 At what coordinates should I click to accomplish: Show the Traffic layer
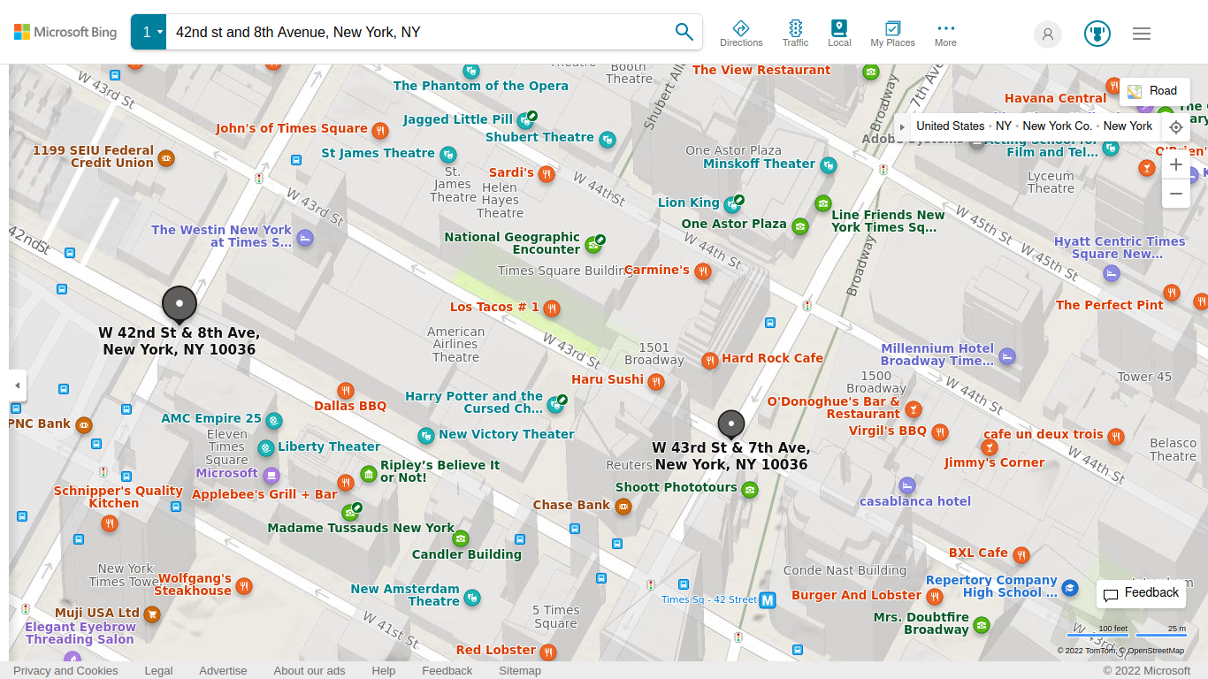pyautogui.click(x=795, y=34)
